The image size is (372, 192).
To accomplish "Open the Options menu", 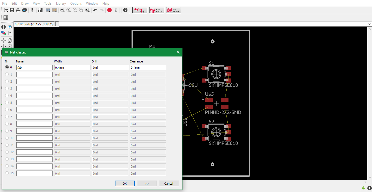I will 76,4.
